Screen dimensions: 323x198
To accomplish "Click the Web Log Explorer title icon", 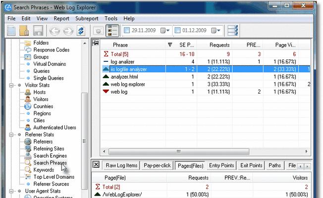I will coord(8,7).
